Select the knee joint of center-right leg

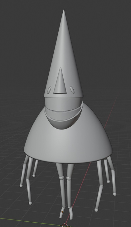[x=69, y=177]
